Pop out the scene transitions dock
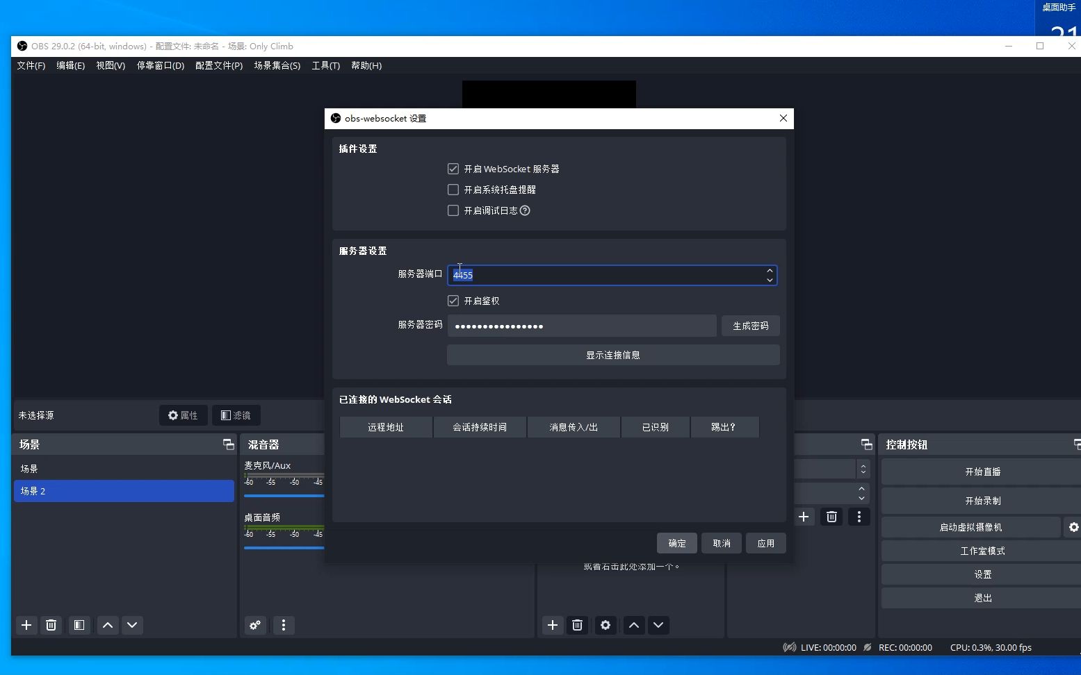Screen dimensions: 1081x675 point(866,444)
